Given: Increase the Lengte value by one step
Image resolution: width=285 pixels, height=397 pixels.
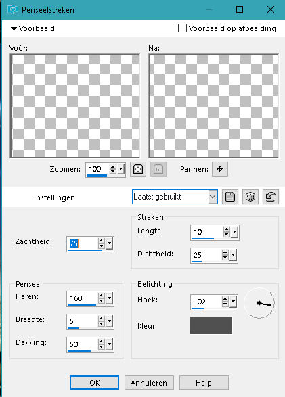Looking at the screenshot, I should (227, 229).
